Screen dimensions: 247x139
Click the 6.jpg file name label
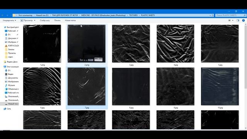coord(42,108)
